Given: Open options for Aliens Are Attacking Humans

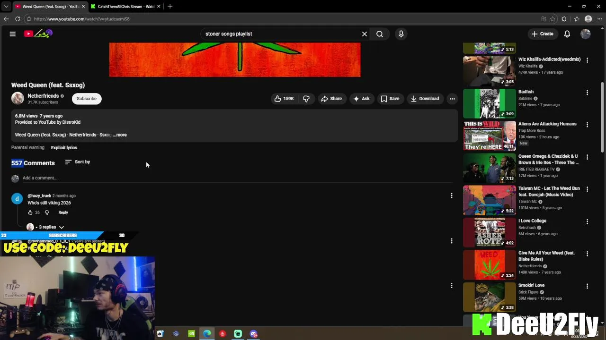Looking at the screenshot, I should 587,125.
